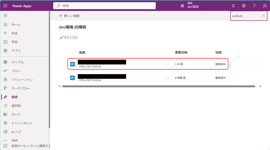This screenshot has height=150, width=270.
Task: Open ソリューション in the sidebar
Action: tap(22, 80)
